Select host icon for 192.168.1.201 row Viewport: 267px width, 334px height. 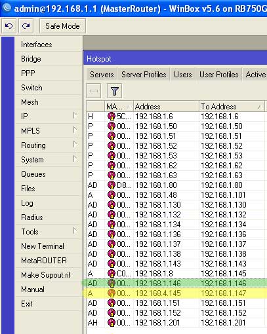(112, 323)
